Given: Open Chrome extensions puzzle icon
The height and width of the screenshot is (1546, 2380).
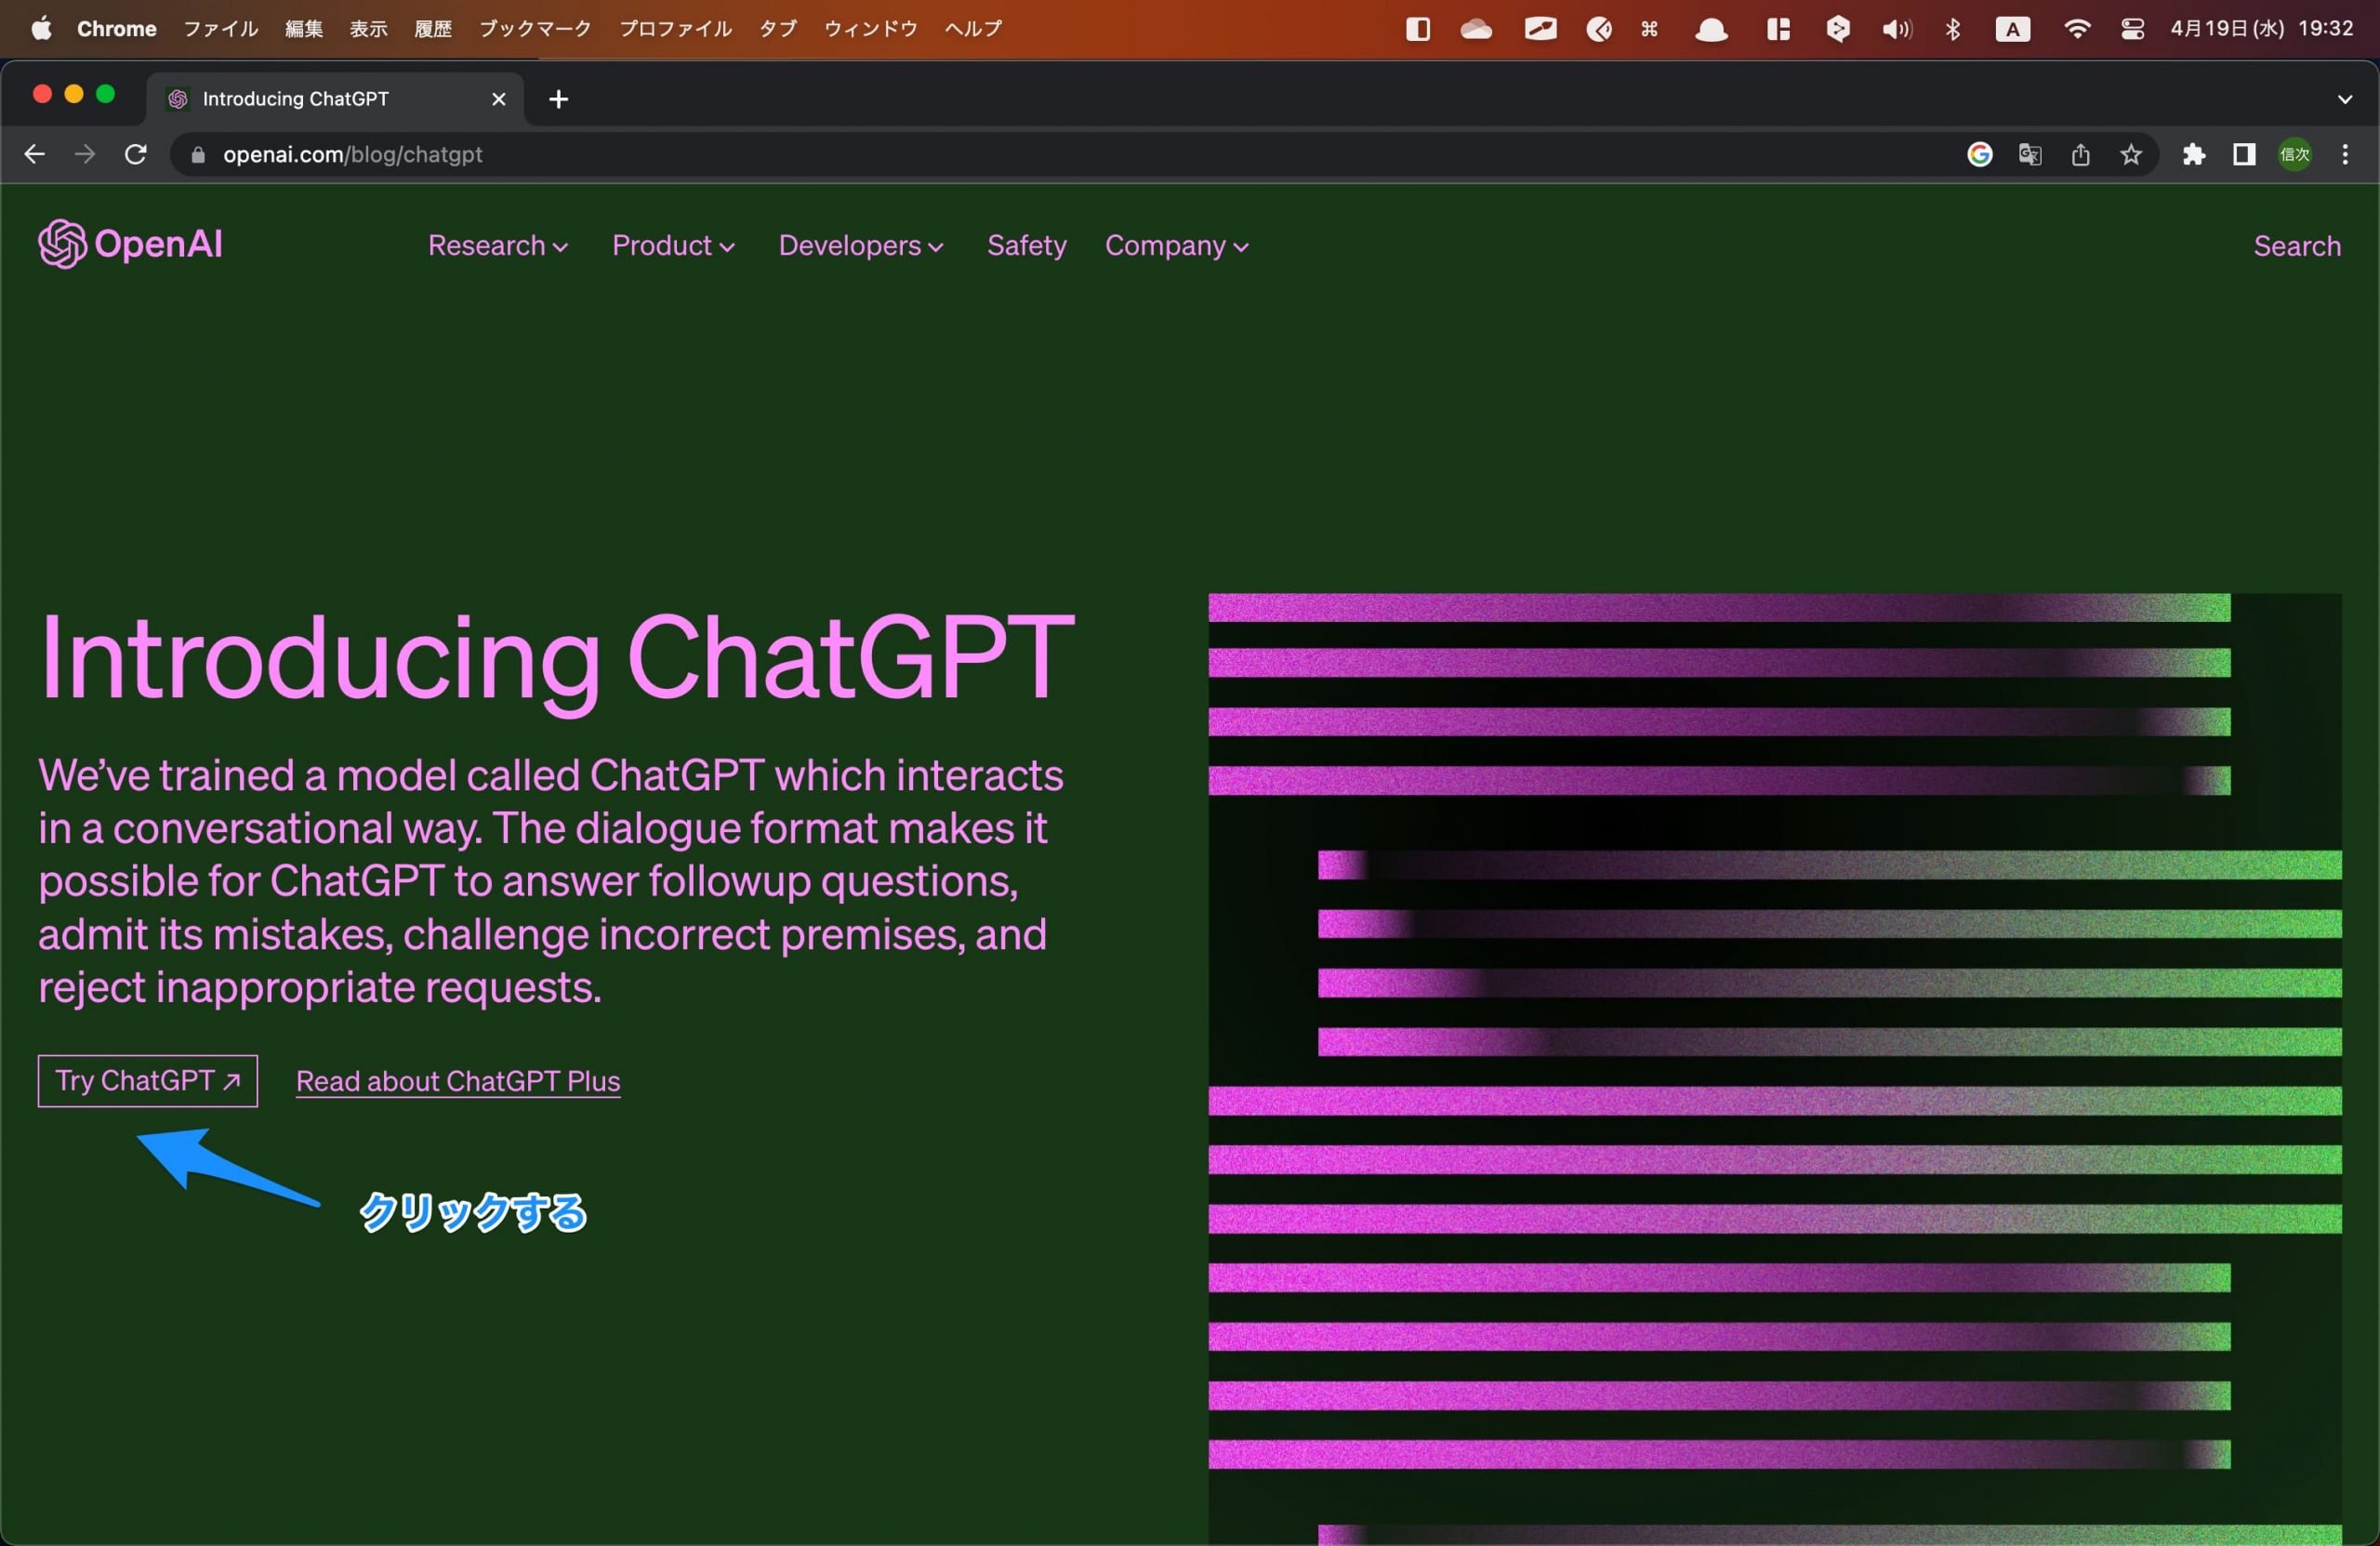Looking at the screenshot, I should [x=2194, y=154].
